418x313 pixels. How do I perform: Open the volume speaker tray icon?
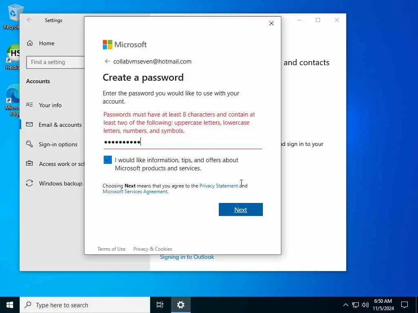tap(365, 305)
